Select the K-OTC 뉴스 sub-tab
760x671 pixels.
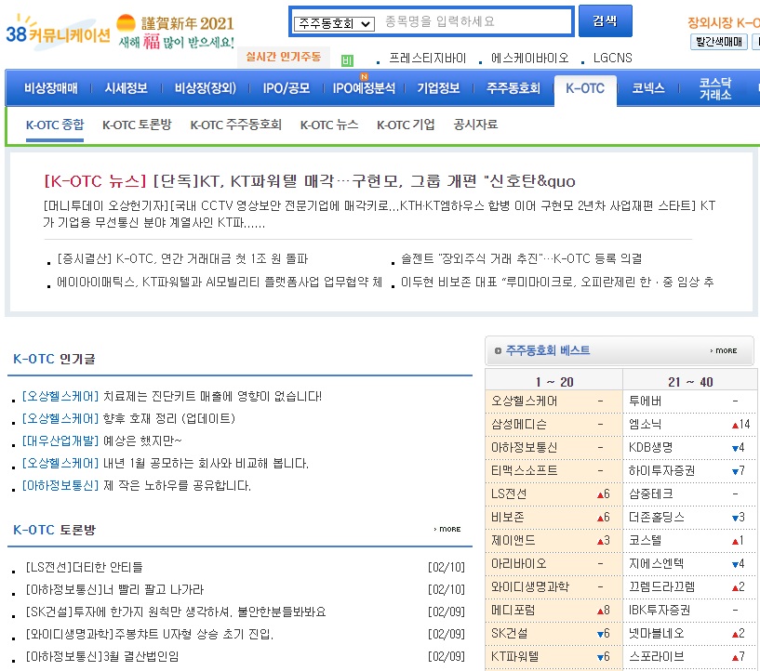(x=329, y=125)
